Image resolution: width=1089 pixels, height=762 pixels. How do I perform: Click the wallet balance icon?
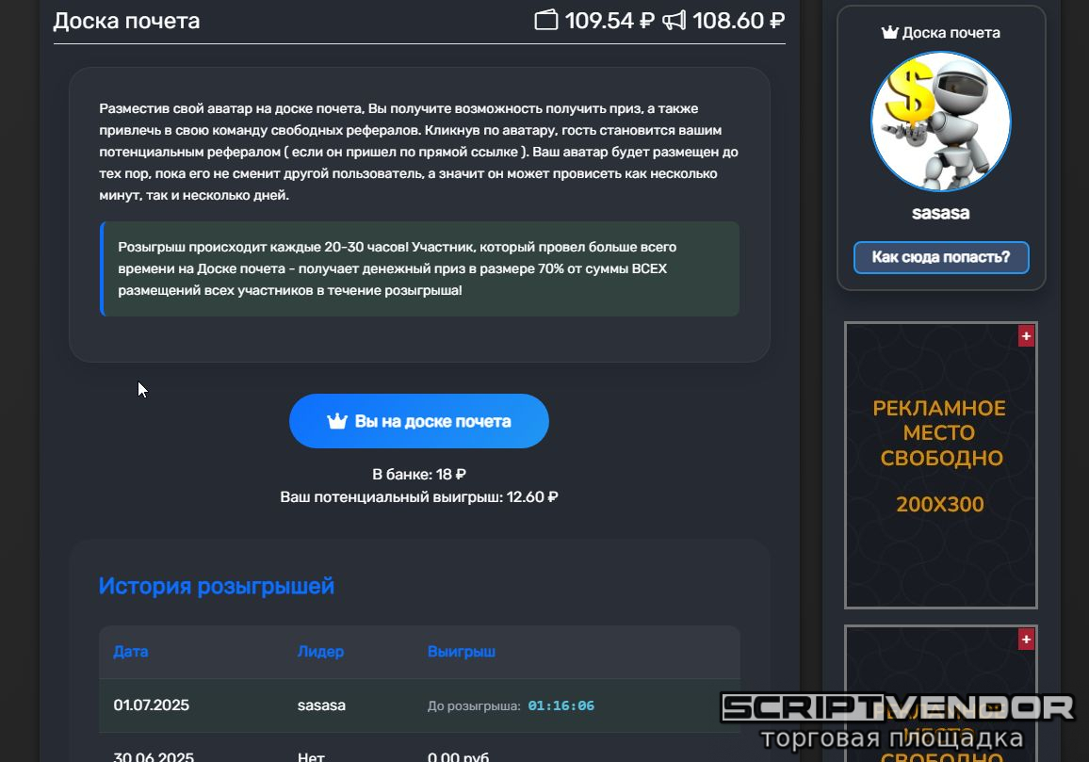[545, 20]
